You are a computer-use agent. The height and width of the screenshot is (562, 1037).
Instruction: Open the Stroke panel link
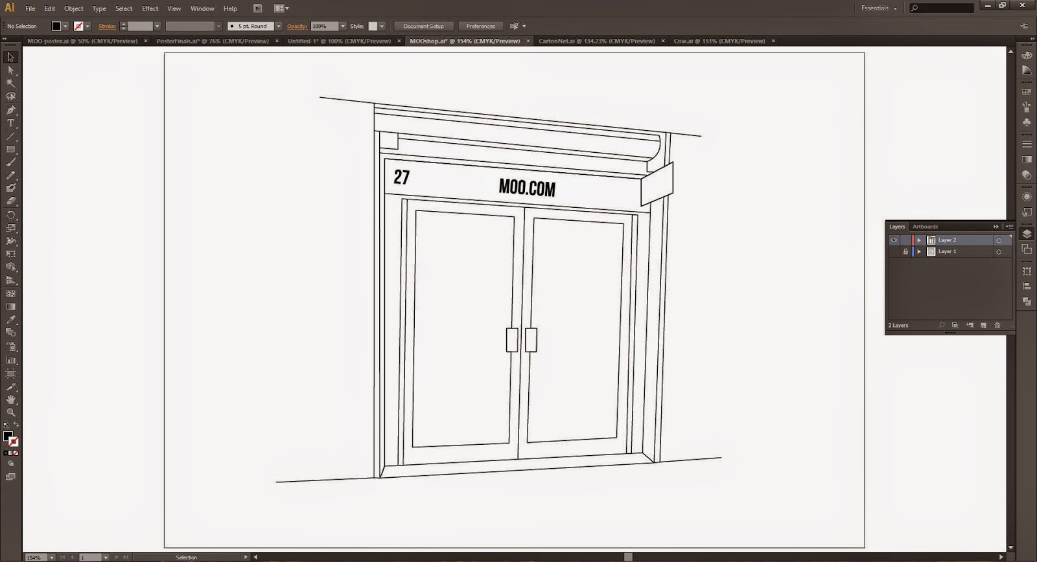point(107,27)
